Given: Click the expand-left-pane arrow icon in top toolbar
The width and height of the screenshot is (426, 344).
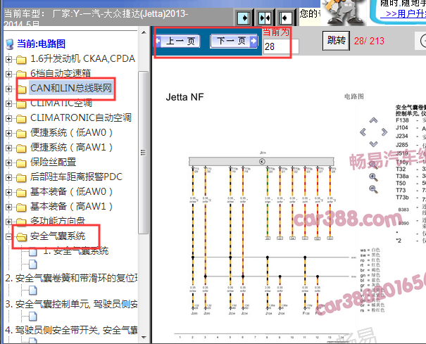Looking at the screenshot, I should click(x=244, y=18).
